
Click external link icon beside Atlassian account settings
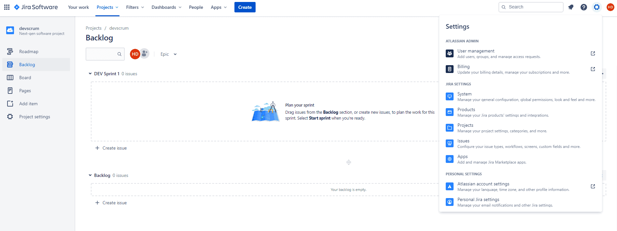pyautogui.click(x=593, y=186)
